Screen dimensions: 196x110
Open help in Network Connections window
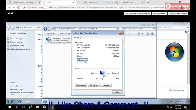(x=152, y=34)
